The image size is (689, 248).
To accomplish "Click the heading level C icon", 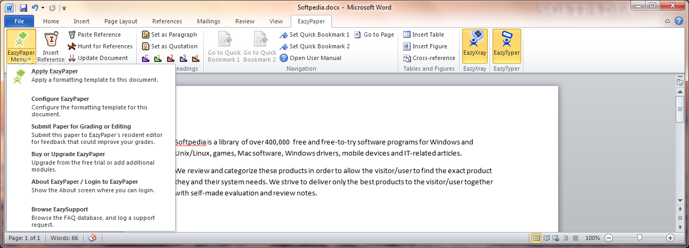I will 146,58.
